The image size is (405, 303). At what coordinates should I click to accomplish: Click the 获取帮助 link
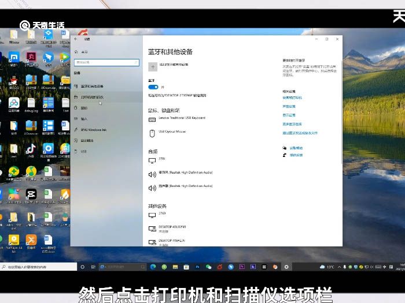pos(296,148)
